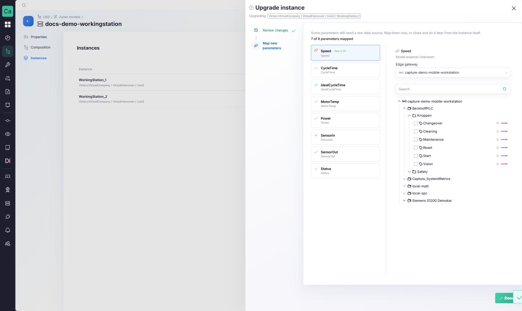The height and width of the screenshot is (311, 522).
Task: Select the Status parameter card
Action: (346, 171)
